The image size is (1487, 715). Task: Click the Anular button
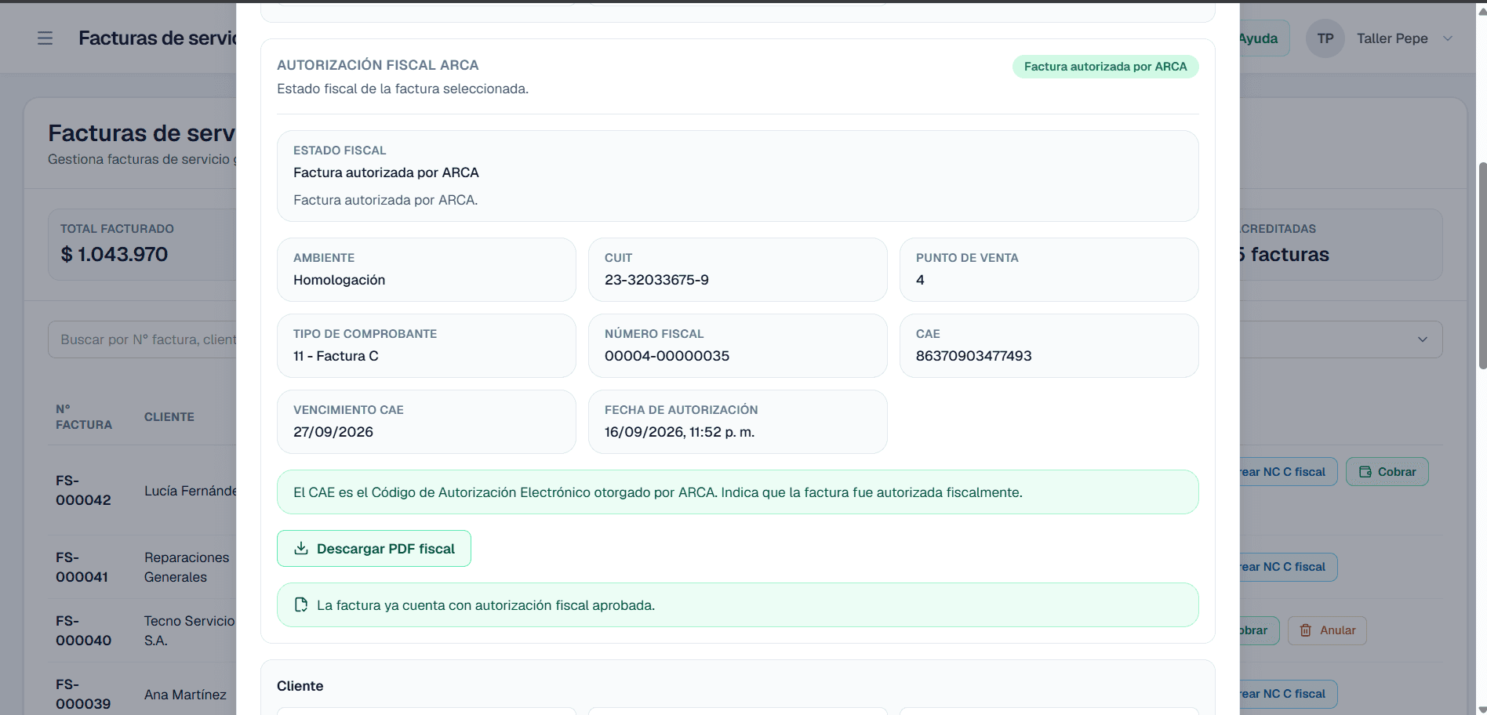tap(1327, 630)
